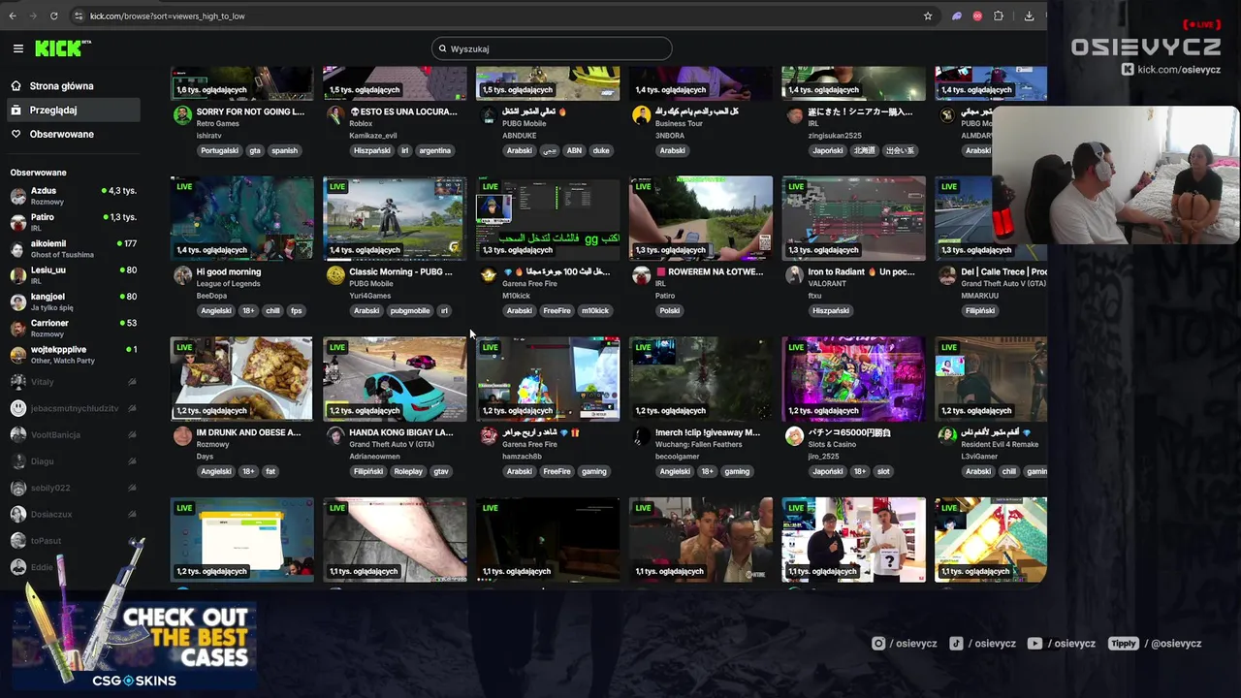The image size is (1241, 698).
Task: Select Przeglądaj in the sidebar
Action: (x=73, y=110)
